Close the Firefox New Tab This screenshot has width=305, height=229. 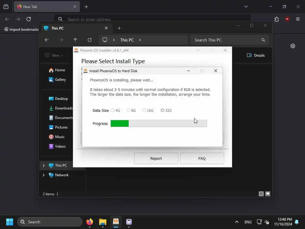75,7
